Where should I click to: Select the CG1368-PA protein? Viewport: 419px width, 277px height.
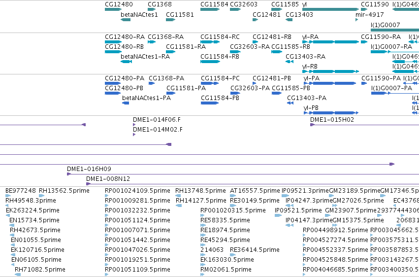coord(152,83)
